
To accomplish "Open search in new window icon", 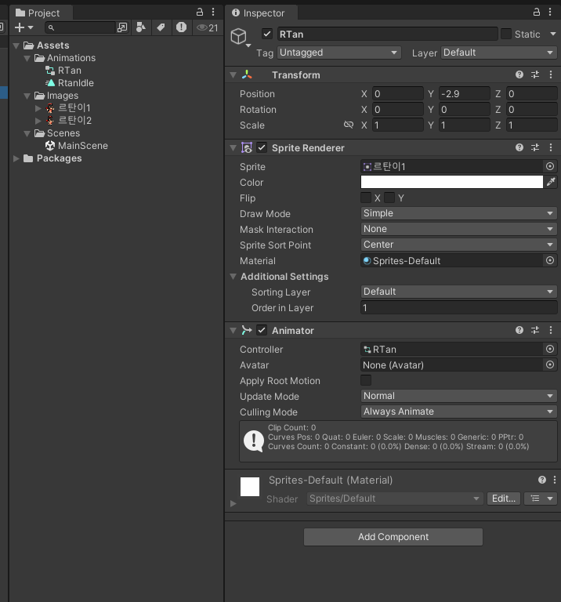I will pos(122,27).
